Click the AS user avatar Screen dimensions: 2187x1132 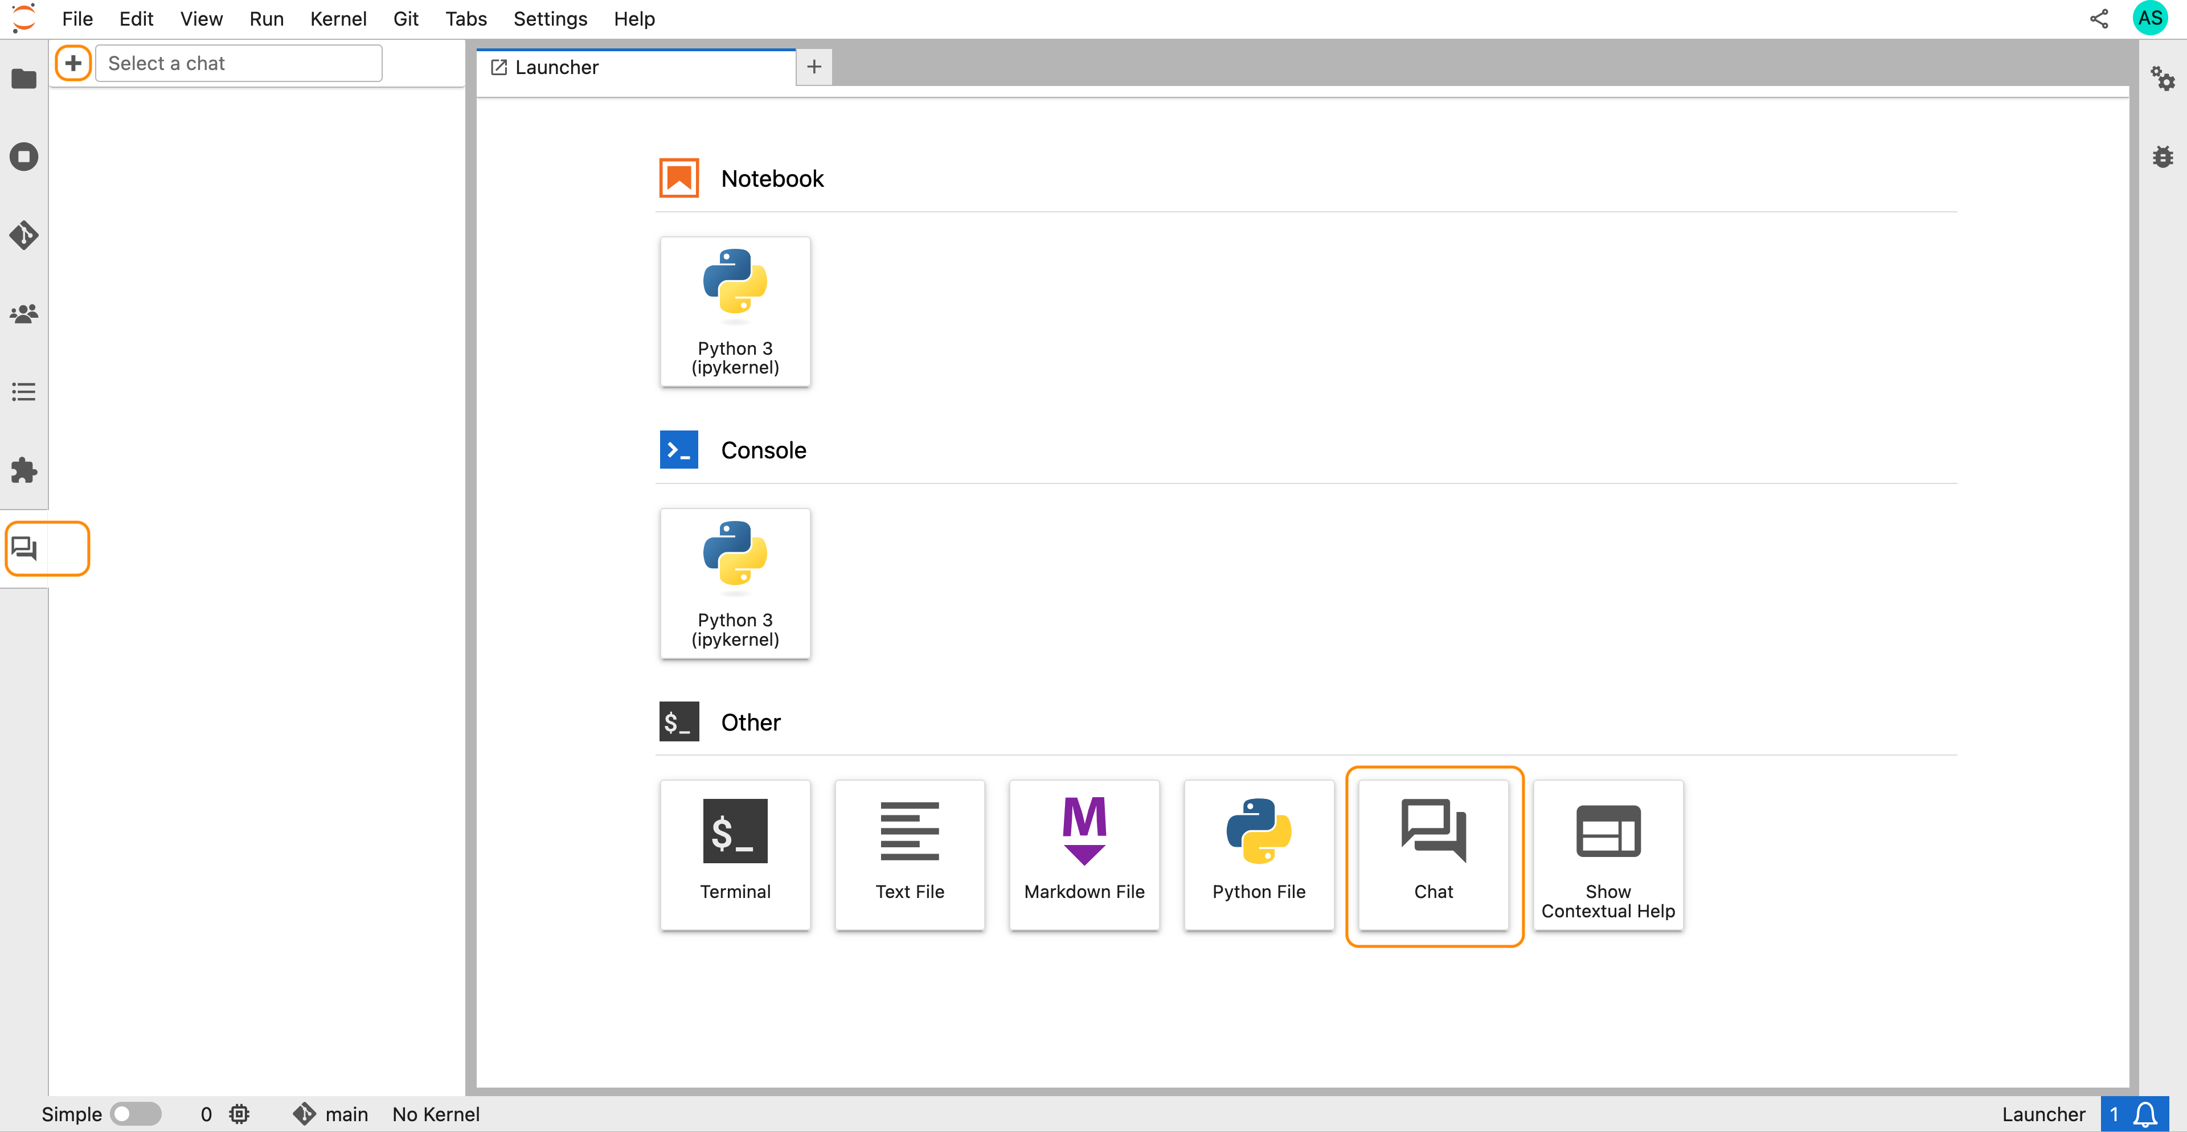click(2149, 19)
